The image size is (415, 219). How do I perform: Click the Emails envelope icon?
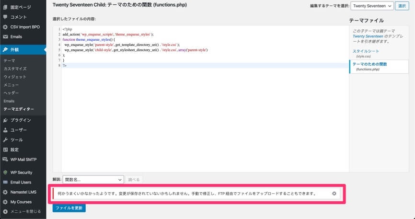click(5, 37)
